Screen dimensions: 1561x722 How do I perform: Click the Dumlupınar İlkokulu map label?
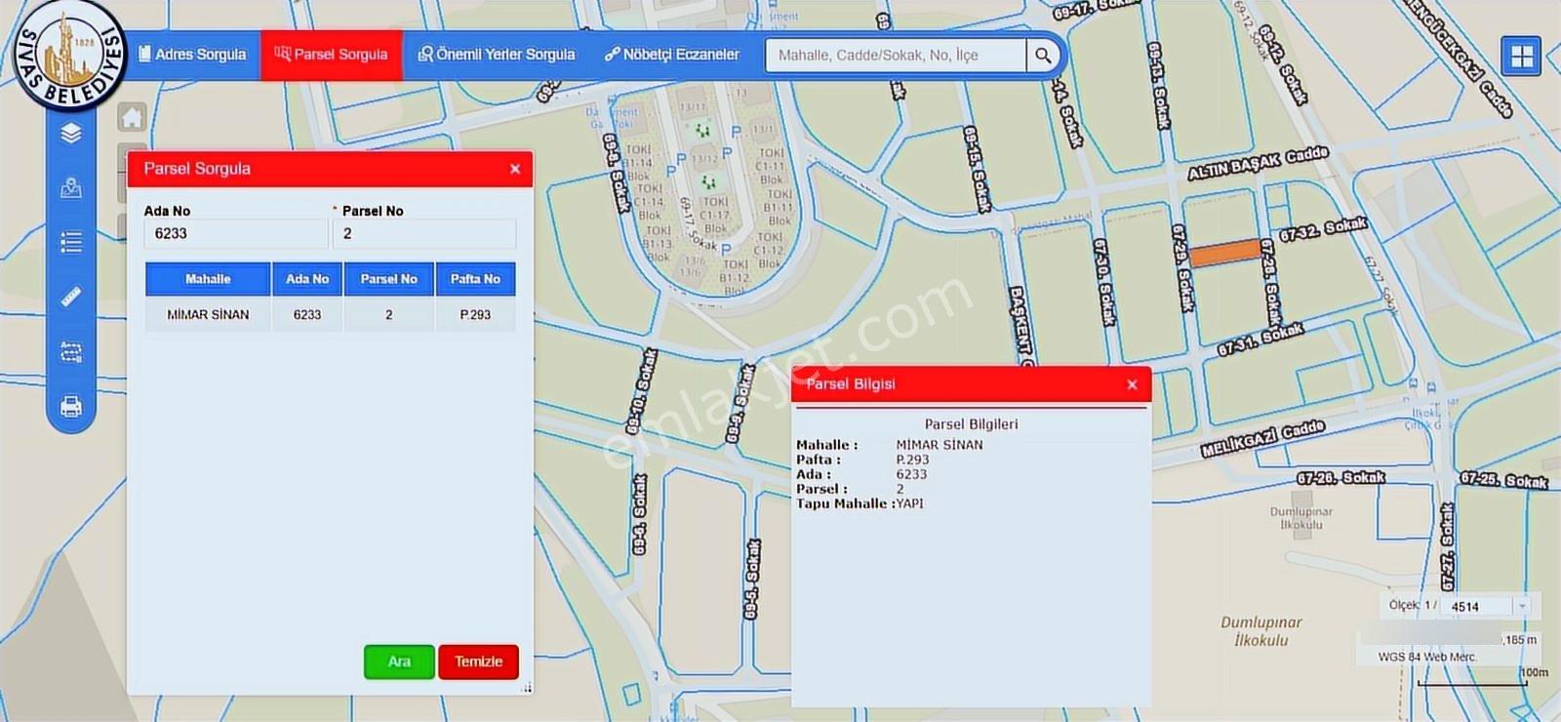point(1261,631)
